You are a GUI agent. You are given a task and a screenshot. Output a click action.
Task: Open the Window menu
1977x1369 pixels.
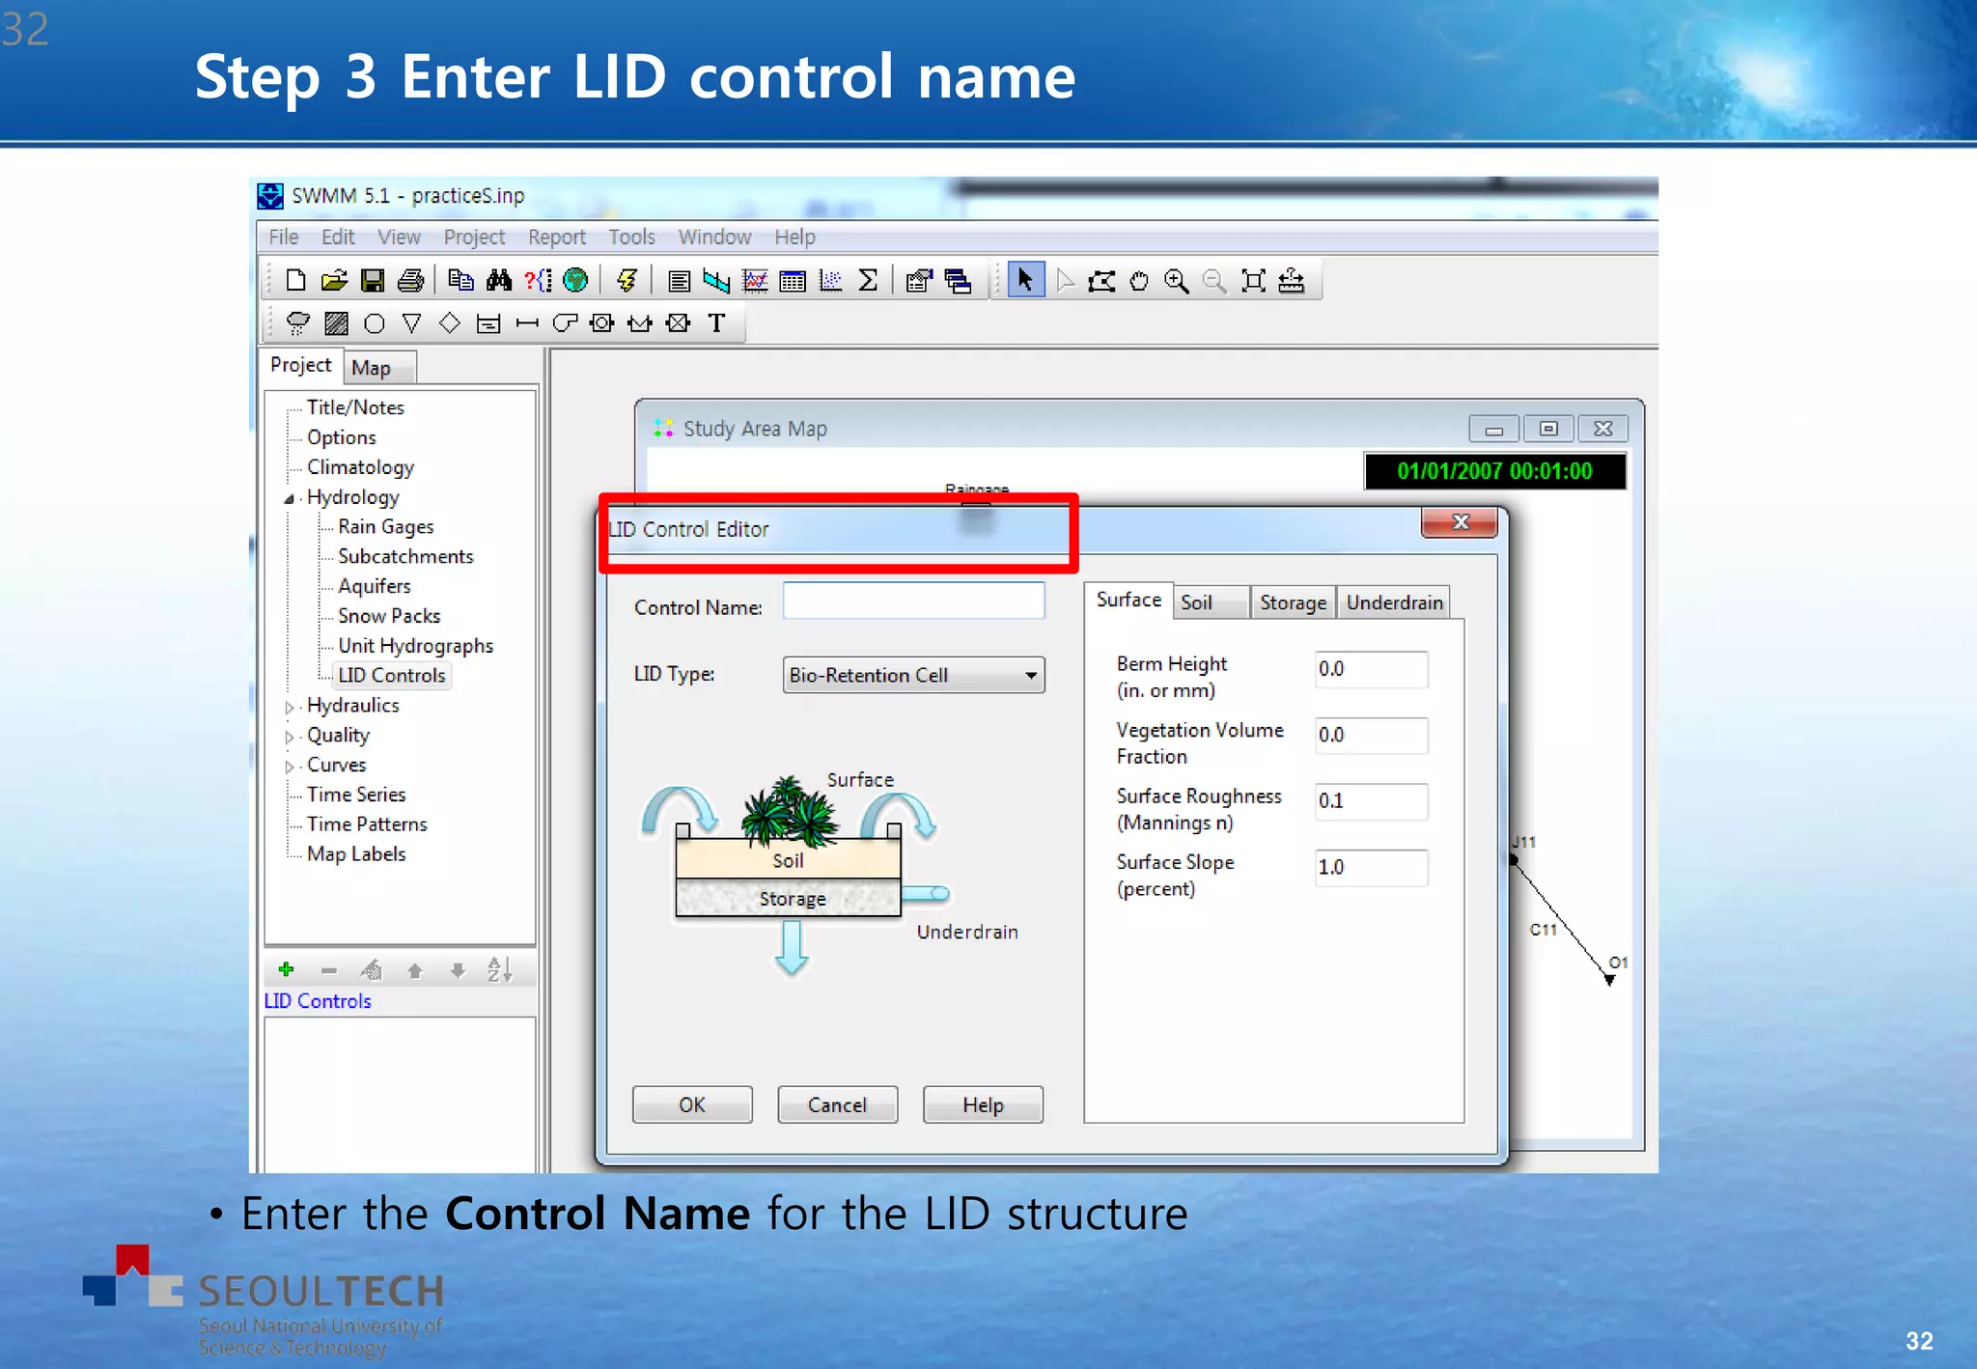[x=714, y=237]
